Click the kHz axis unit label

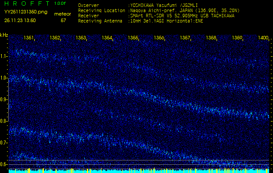pyautogui.click(x=4, y=35)
